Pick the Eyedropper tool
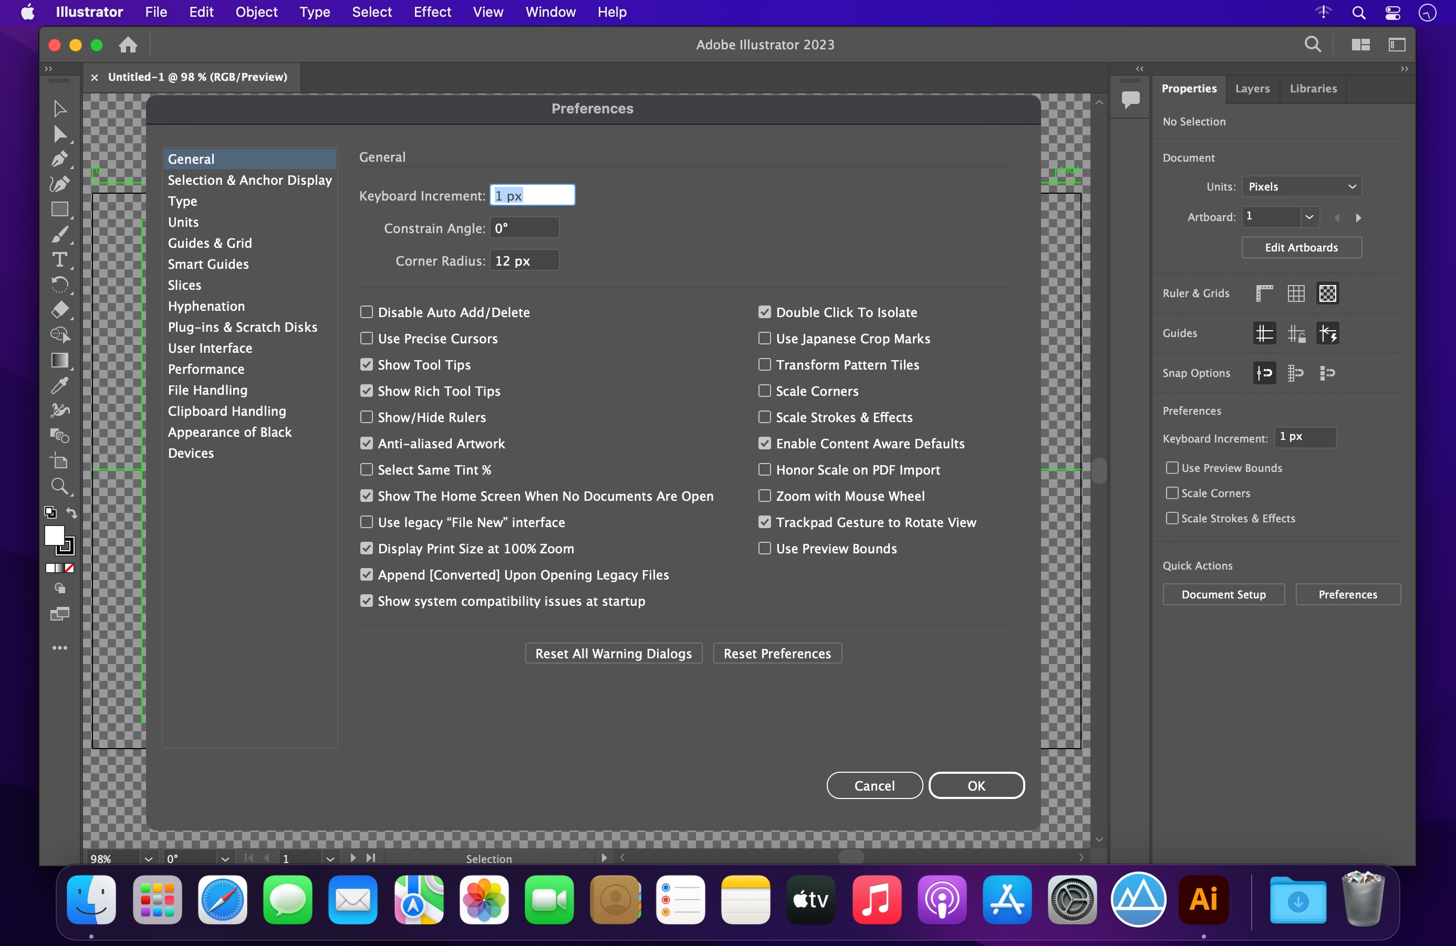 click(59, 385)
